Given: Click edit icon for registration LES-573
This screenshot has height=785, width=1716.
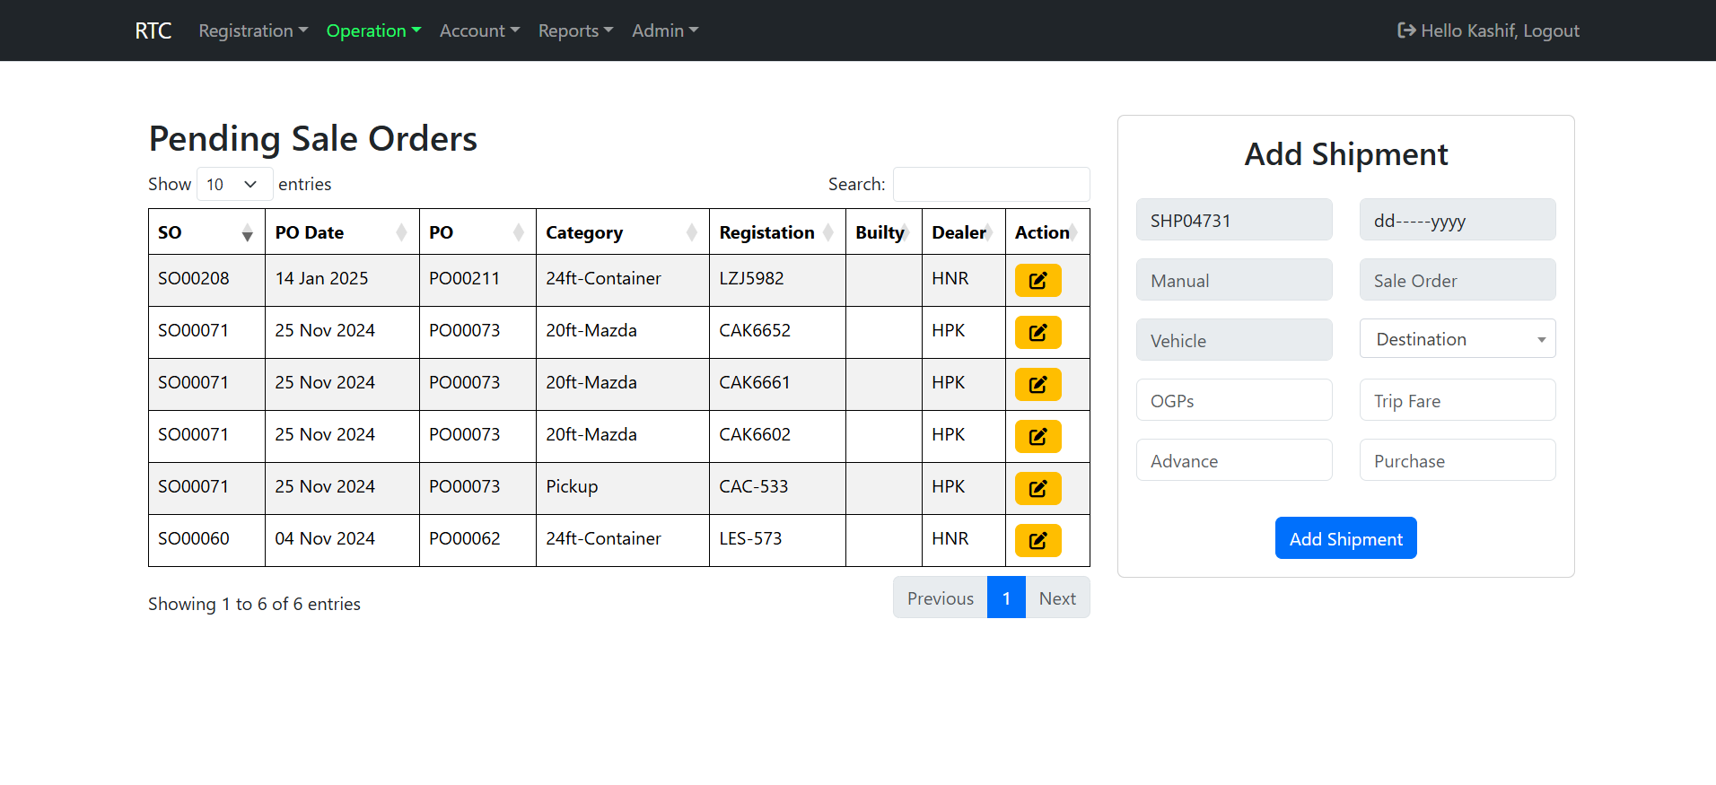Looking at the screenshot, I should pos(1037,540).
